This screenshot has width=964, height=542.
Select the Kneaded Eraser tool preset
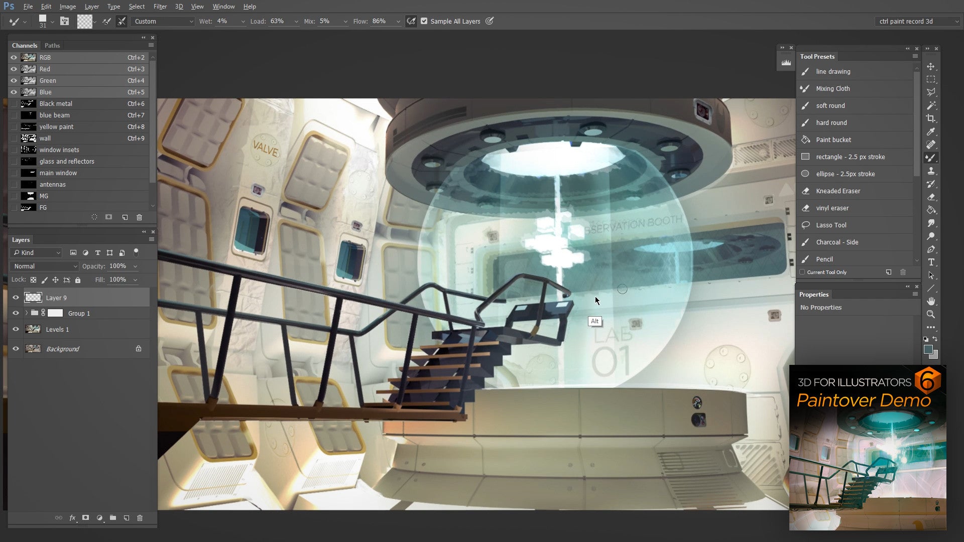tap(838, 191)
